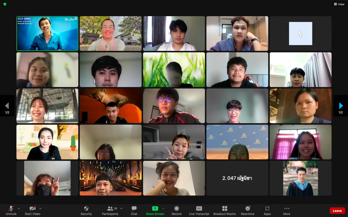Select the tile labeled 2. 047 ณัฐนิชา
The image size is (348, 217).
click(237, 178)
